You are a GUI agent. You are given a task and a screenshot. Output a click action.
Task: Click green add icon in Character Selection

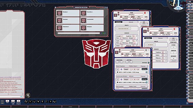(x=103, y=33)
